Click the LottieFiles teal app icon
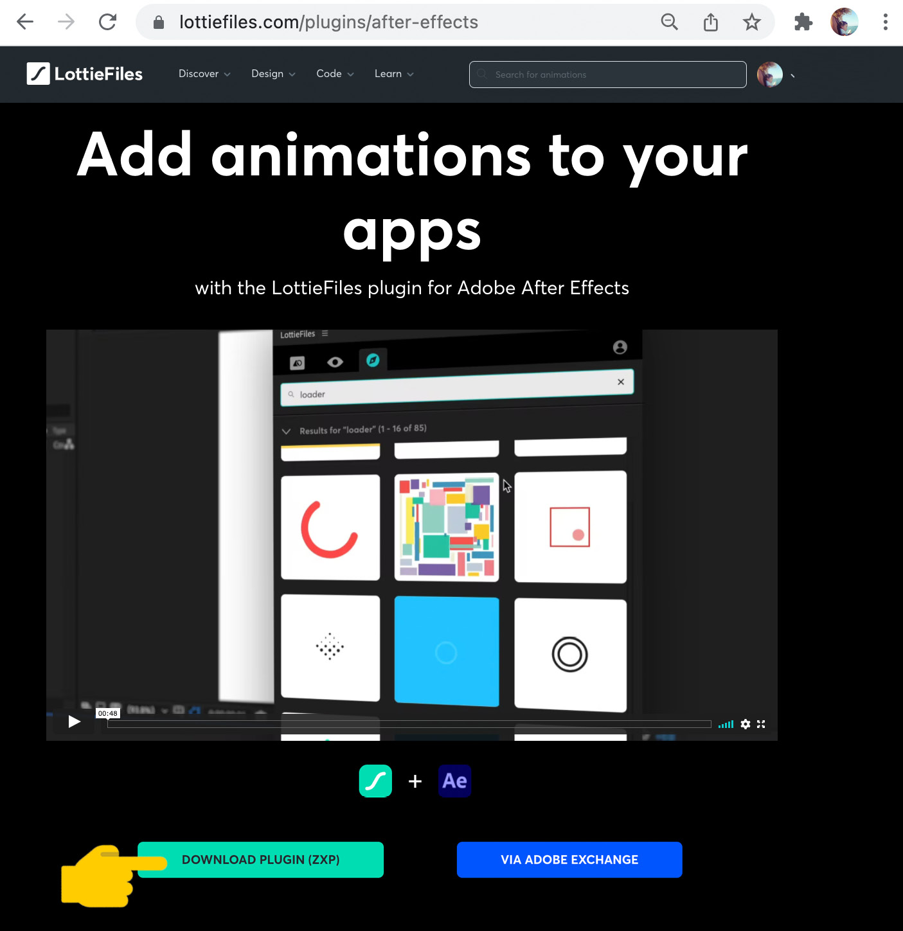903x931 pixels. point(375,781)
